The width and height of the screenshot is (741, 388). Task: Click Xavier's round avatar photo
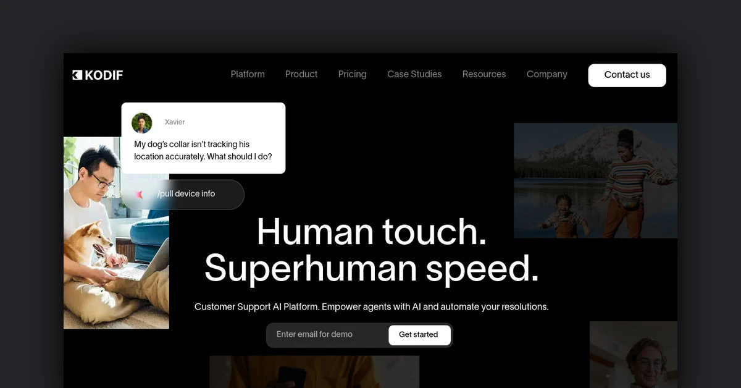pos(142,123)
